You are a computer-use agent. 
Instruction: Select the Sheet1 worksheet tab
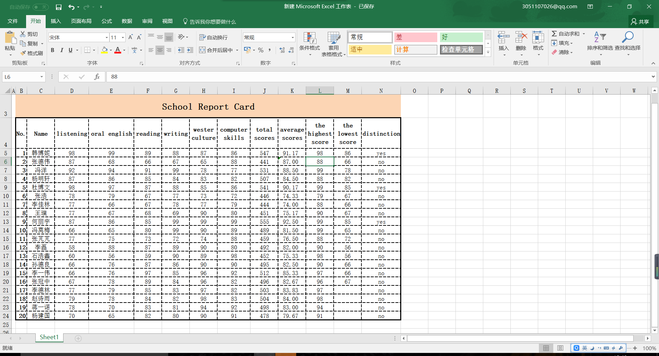(49, 337)
